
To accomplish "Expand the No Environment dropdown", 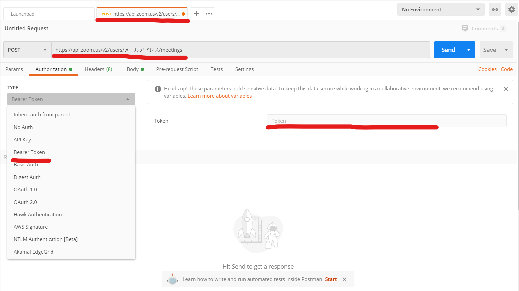I will [441, 9].
